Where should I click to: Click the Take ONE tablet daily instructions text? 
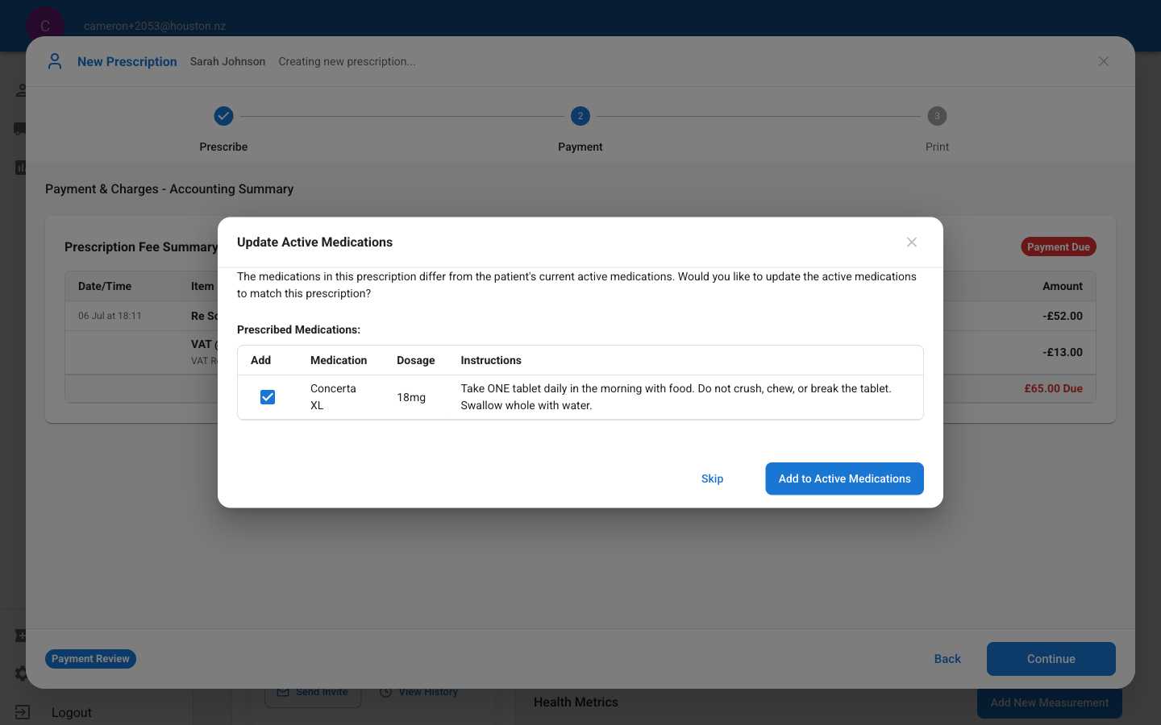[676, 397]
